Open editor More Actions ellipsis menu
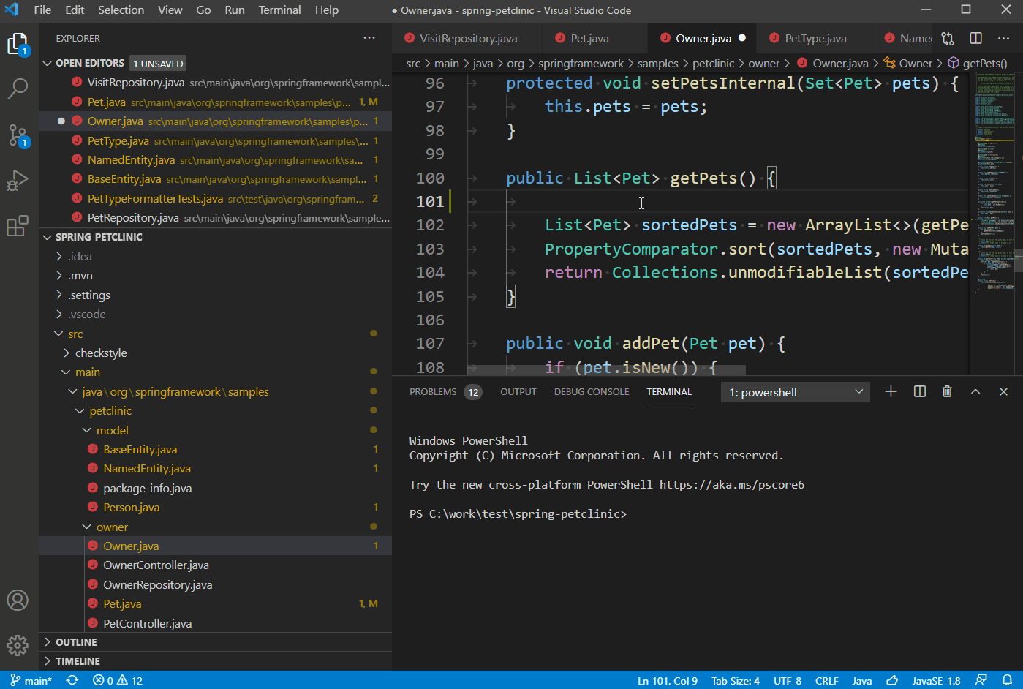Image resolution: width=1023 pixels, height=689 pixels. 1003,38
